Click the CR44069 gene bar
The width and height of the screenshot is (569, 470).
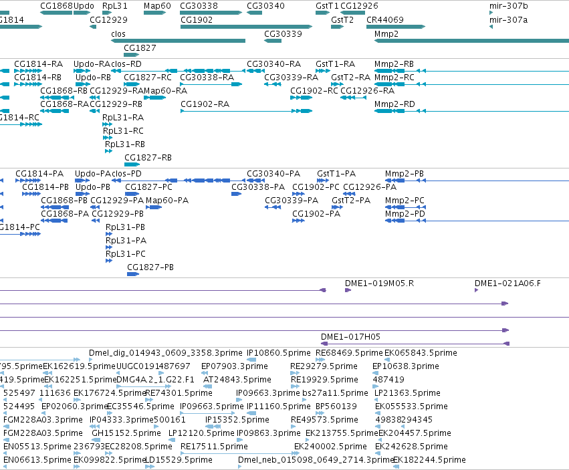[x=396, y=27]
